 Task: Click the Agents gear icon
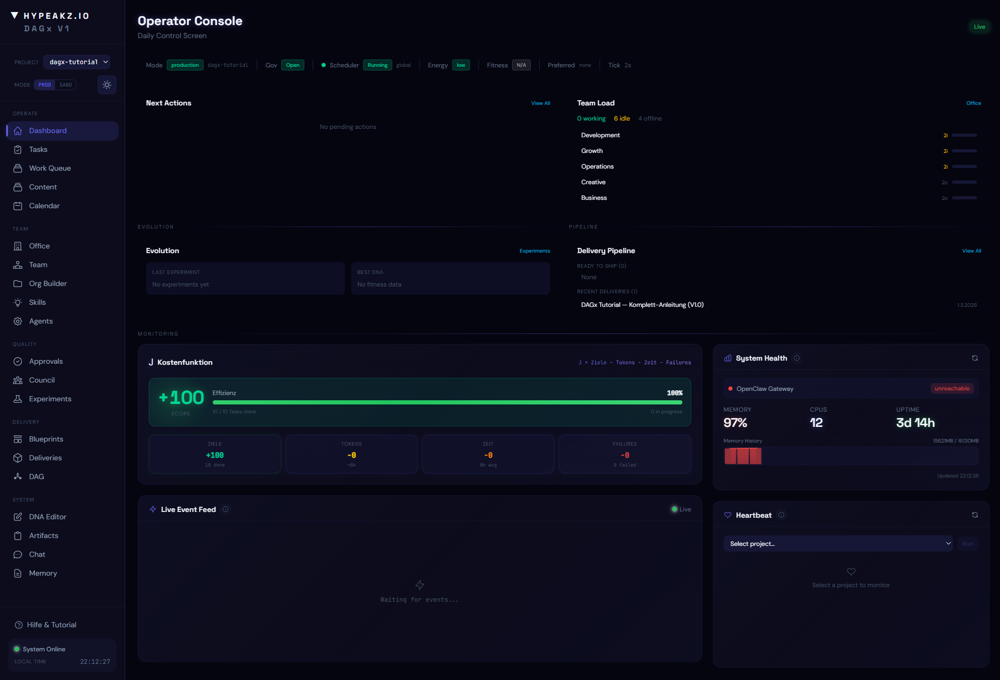point(18,321)
